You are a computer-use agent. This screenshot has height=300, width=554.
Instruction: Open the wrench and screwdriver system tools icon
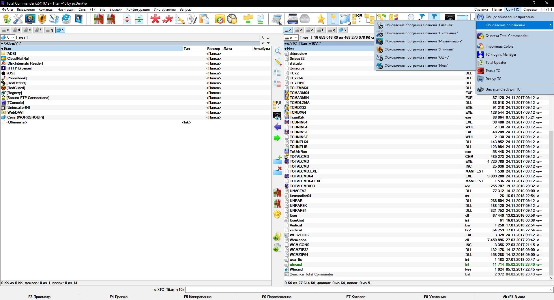tap(18, 19)
